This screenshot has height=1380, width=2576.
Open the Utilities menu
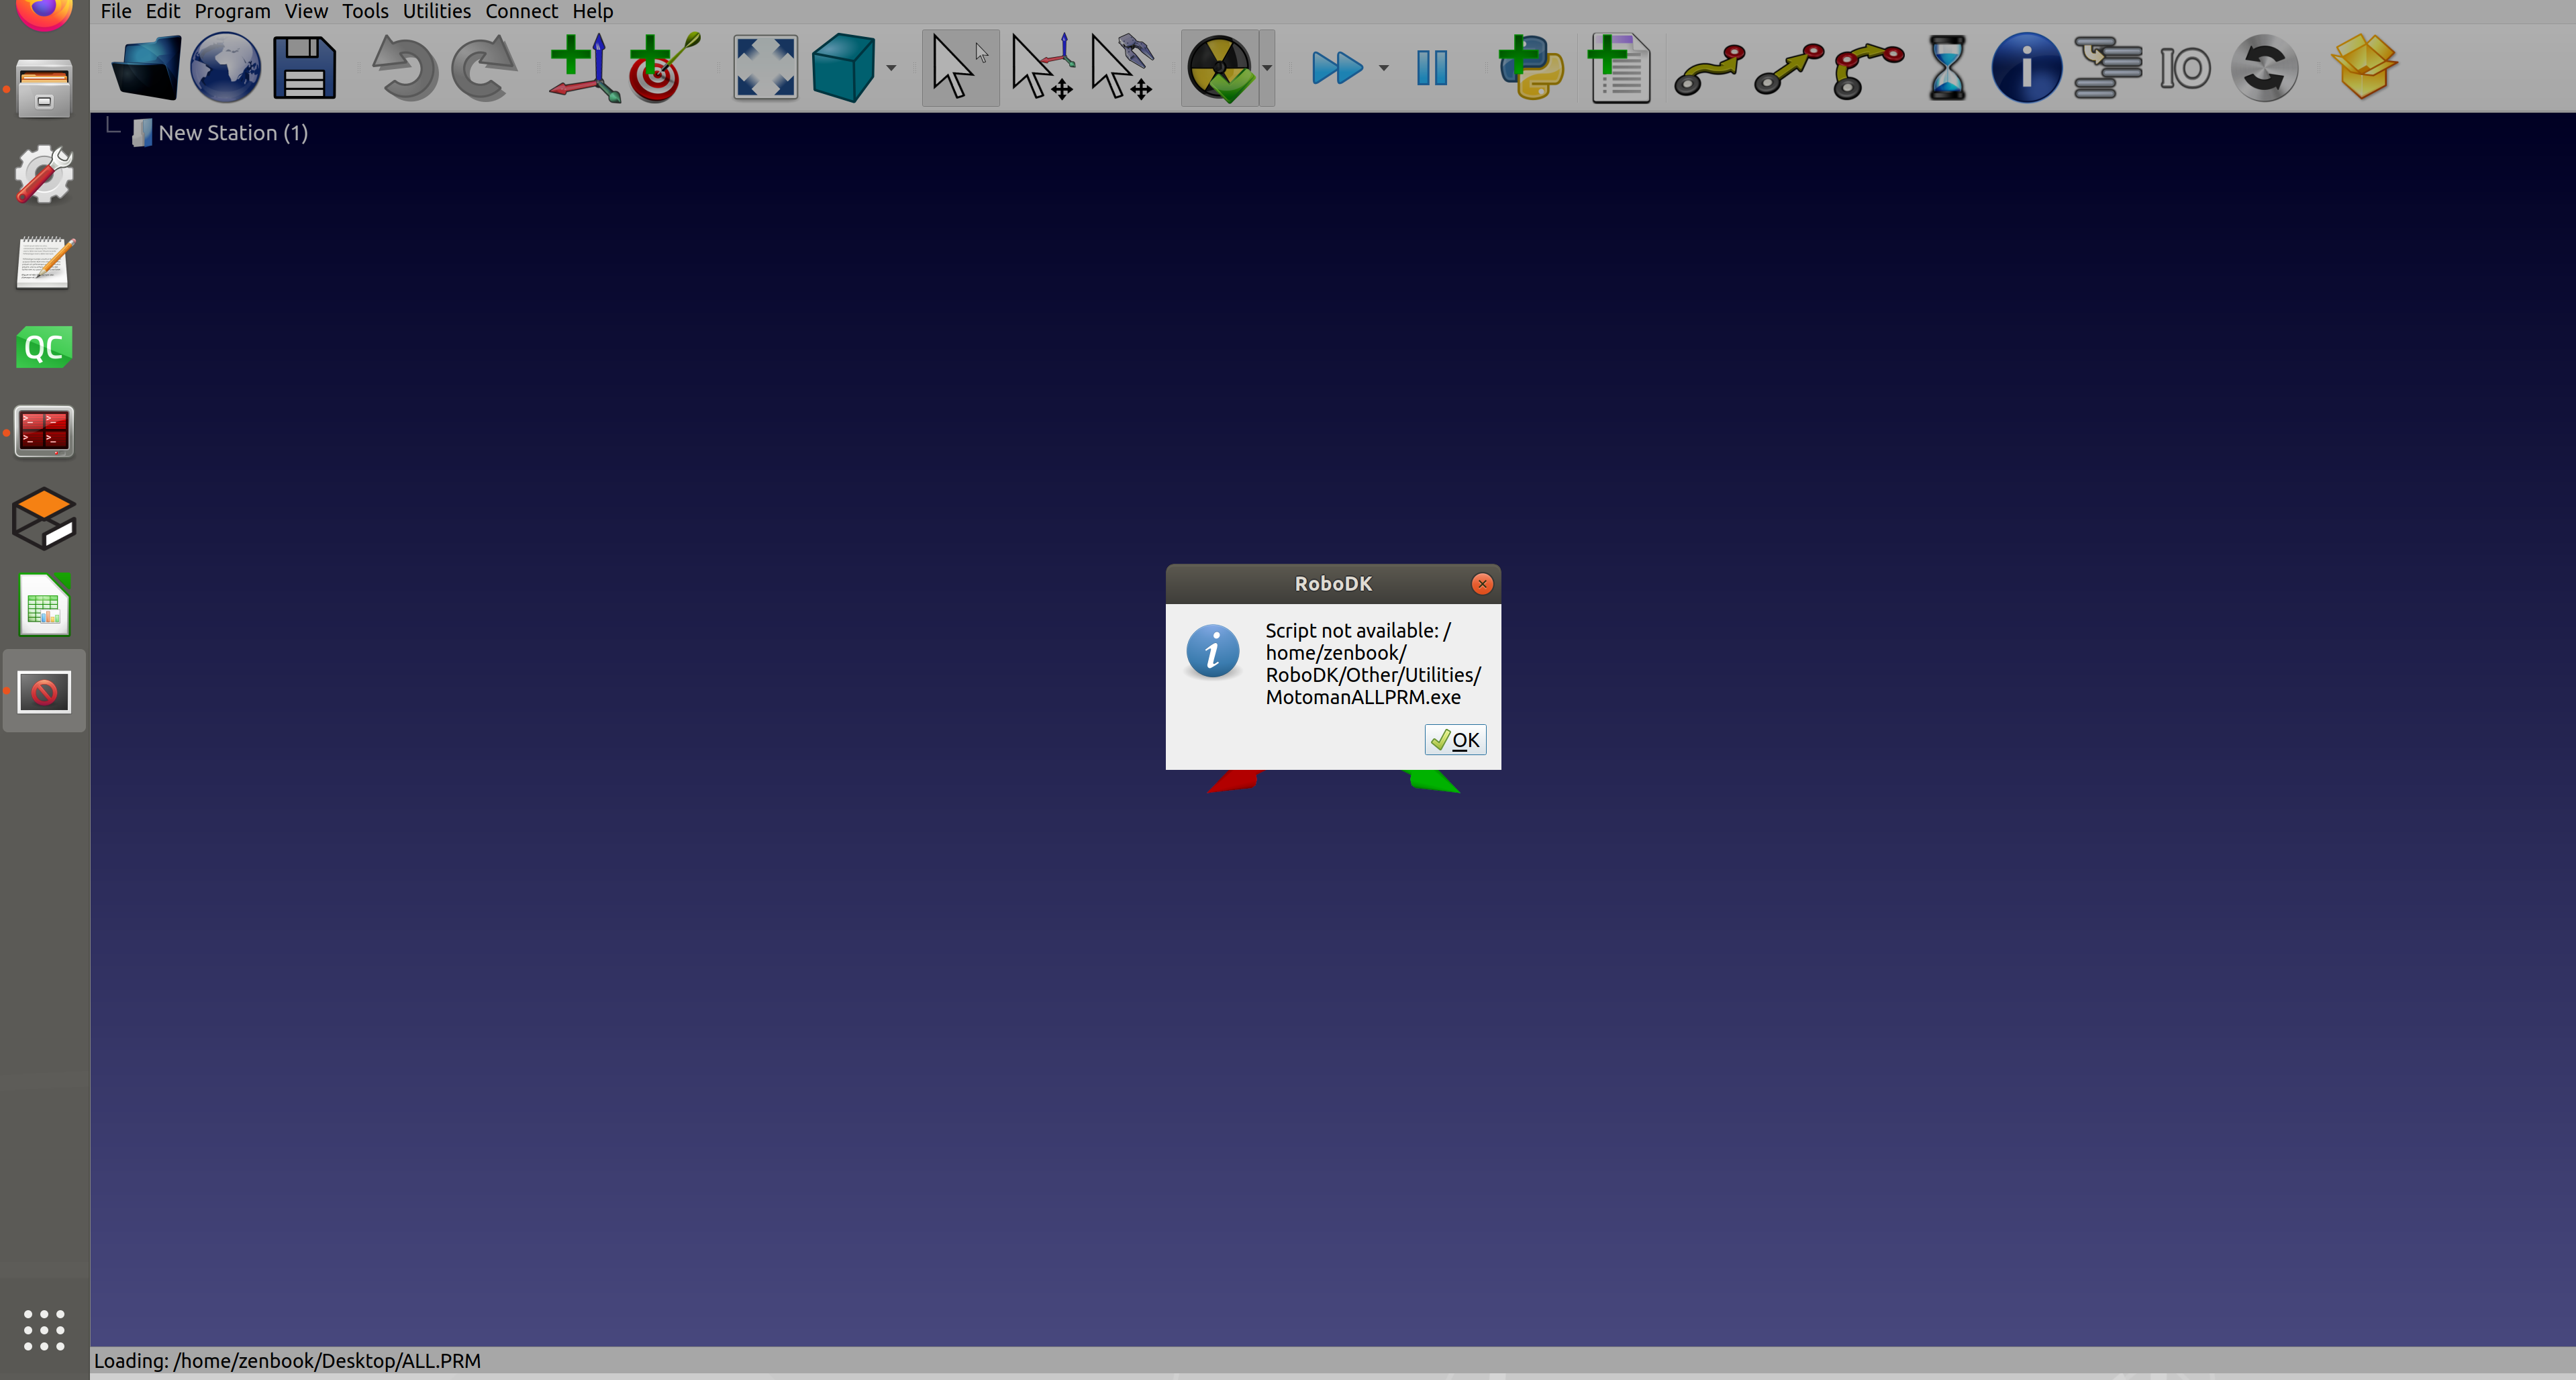click(x=436, y=11)
